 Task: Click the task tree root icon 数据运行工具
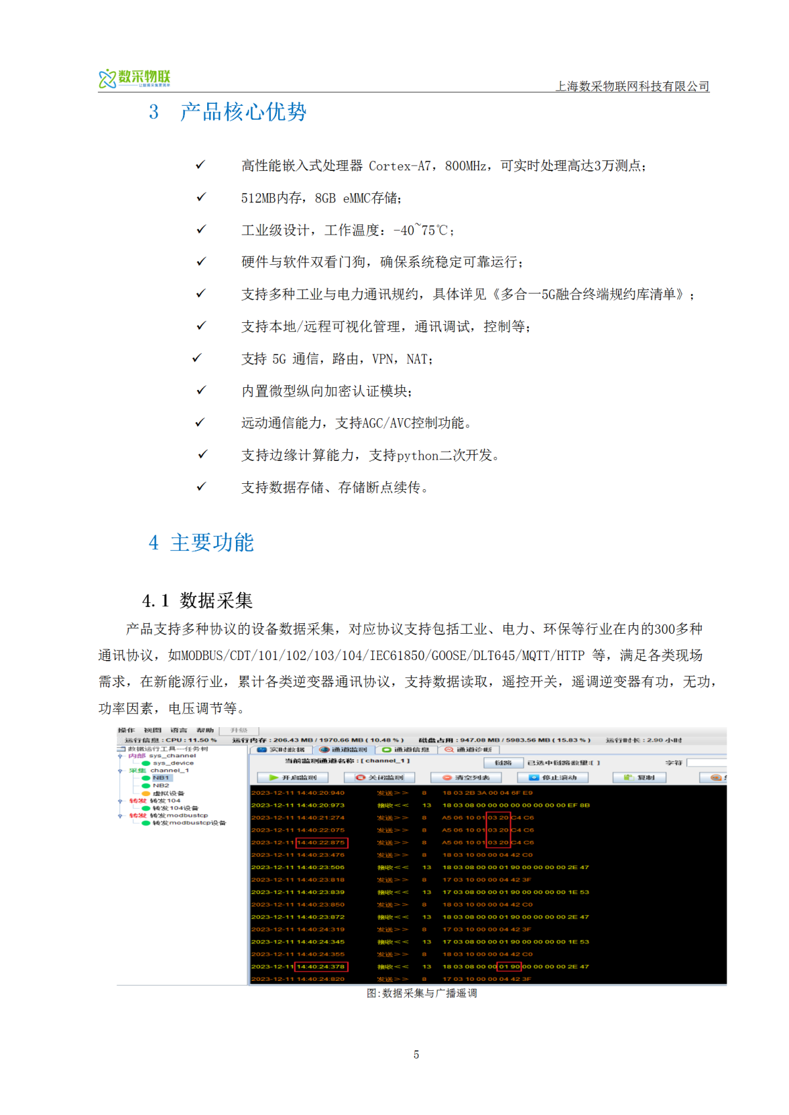click(x=121, y=749)
